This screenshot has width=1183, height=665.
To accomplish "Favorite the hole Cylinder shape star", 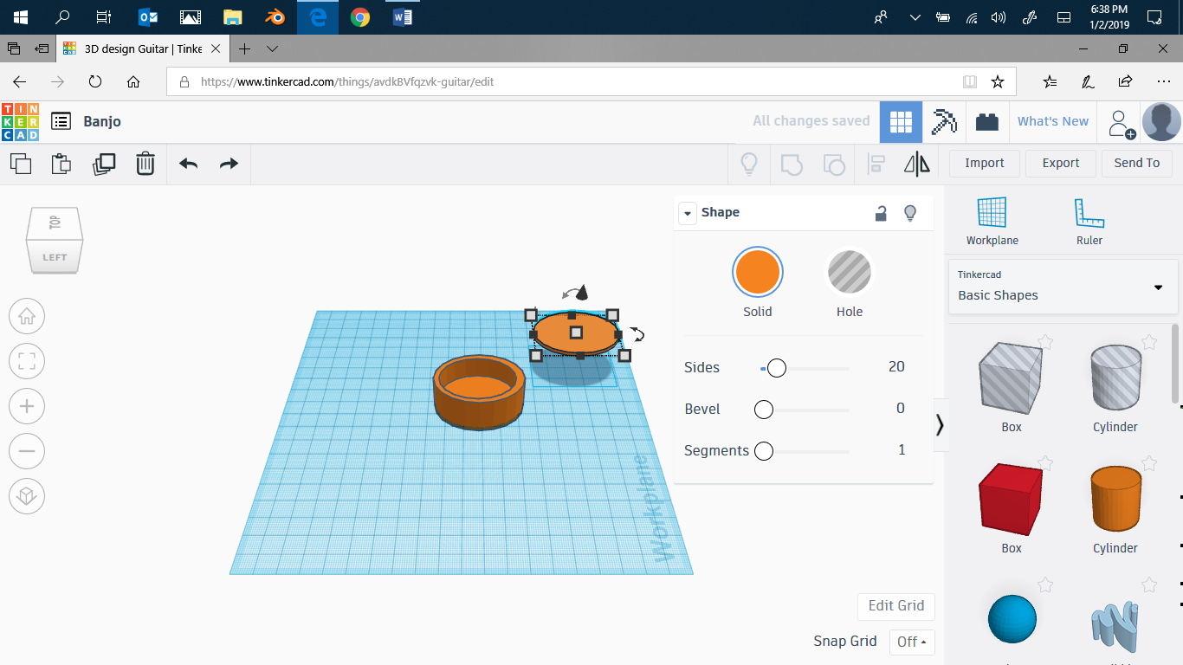I will pos(1149,342).
